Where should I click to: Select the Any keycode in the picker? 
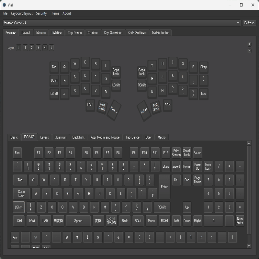point(15,237)
